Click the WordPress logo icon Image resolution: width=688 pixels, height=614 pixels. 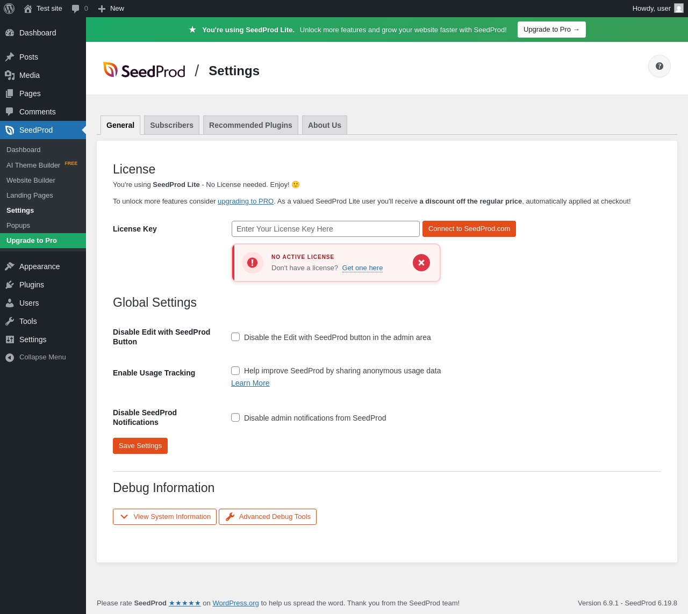coord(9,9)
